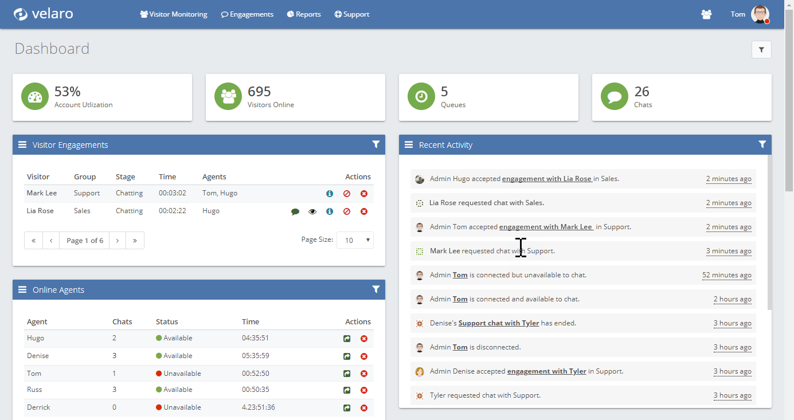Viewport: 794px width, 420px height.
Task: Open the team members icon in the top bar
Action: (706, 14)
